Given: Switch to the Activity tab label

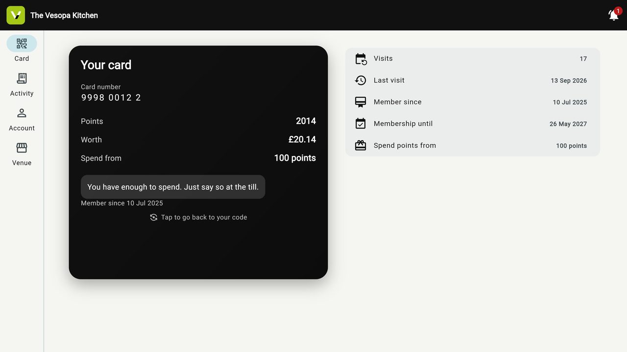Looking at the screenshot, I should [x=22, y=93].
